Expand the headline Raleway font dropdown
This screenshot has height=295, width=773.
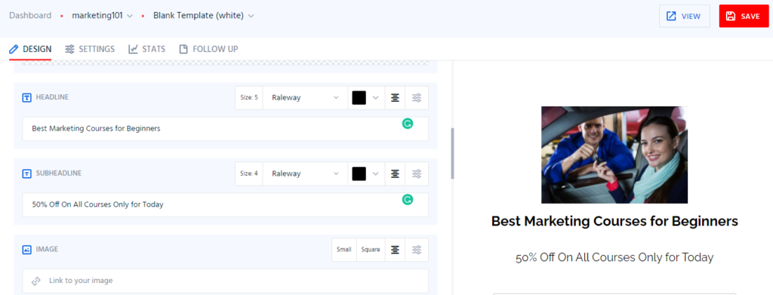click(x=306, y=97)
